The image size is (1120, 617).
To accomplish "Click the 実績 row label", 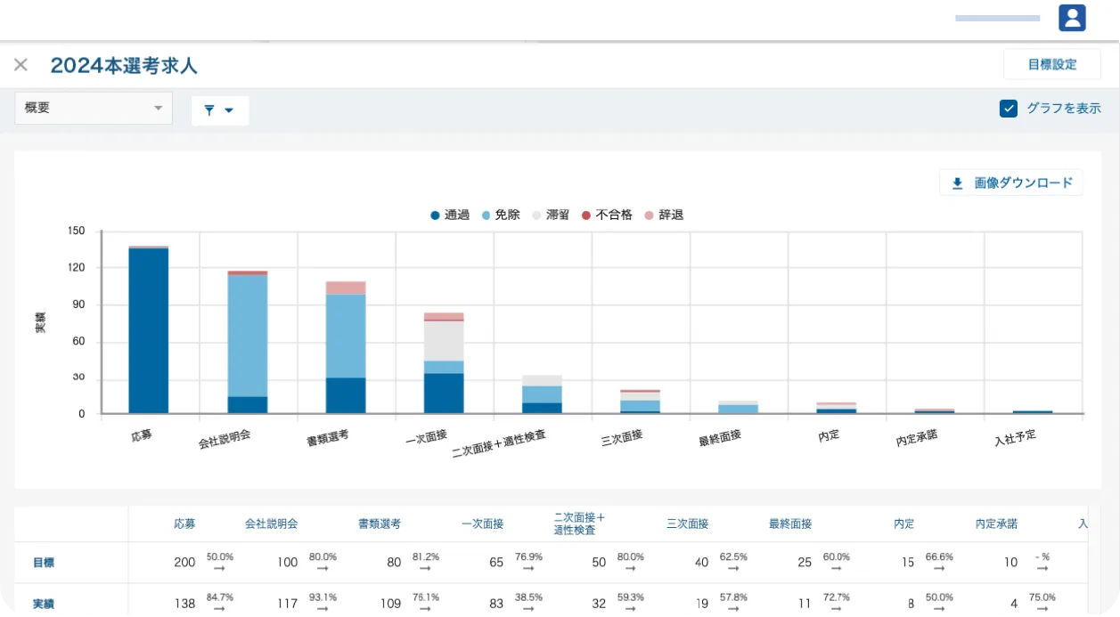I will pyautogui.click(x=44, y=604).
